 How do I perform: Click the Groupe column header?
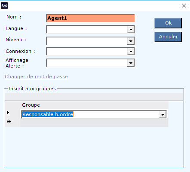click(31, 105)
